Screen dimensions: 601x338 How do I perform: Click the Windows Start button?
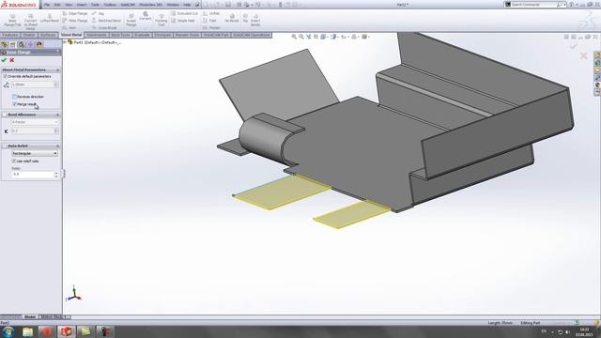click(x=8, y=331)
